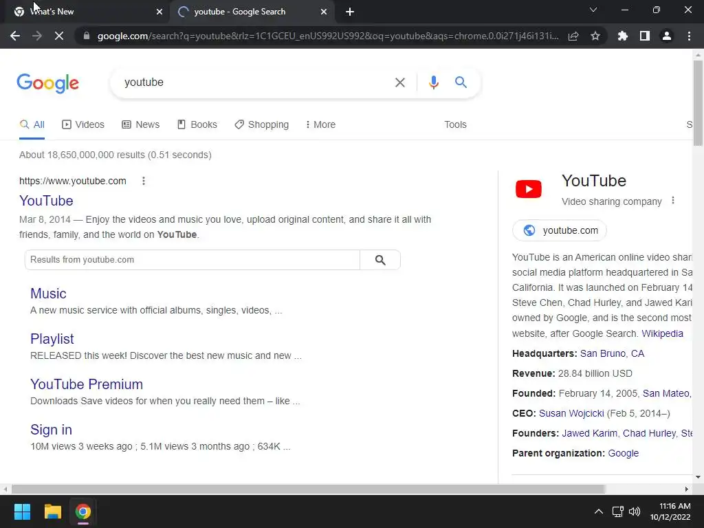The image size is (704, 528).
Task: Clear the Google search box
Action: coord(399,82)
